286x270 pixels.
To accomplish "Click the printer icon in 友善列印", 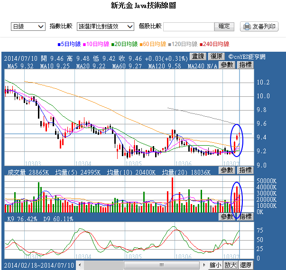I will pos(247,27).
